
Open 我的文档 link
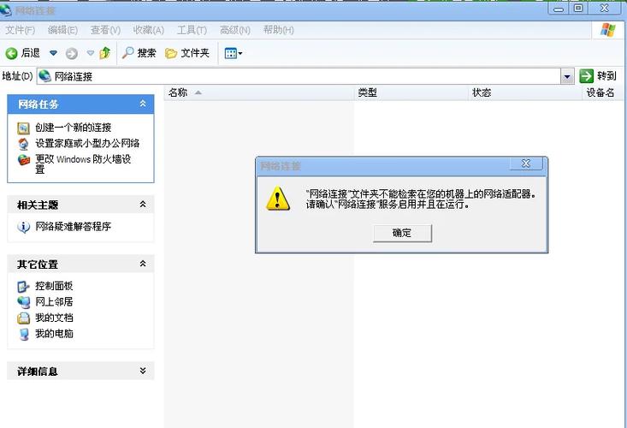click(x=54, y=318)
